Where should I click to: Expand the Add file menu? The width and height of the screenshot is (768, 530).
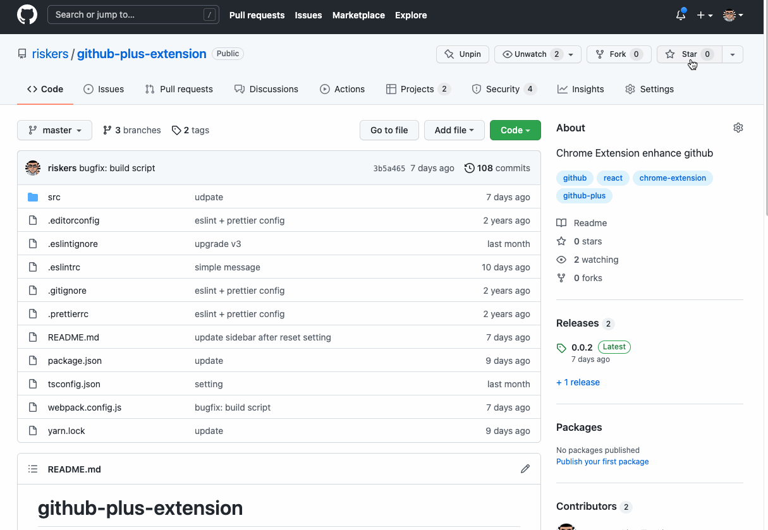click(454, 130)
